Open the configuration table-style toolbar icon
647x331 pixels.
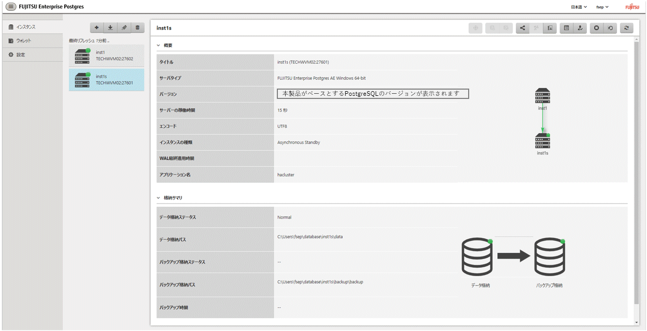tap(567, 28)
